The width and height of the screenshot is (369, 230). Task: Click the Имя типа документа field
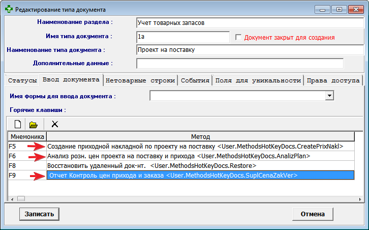coord(183,37)
